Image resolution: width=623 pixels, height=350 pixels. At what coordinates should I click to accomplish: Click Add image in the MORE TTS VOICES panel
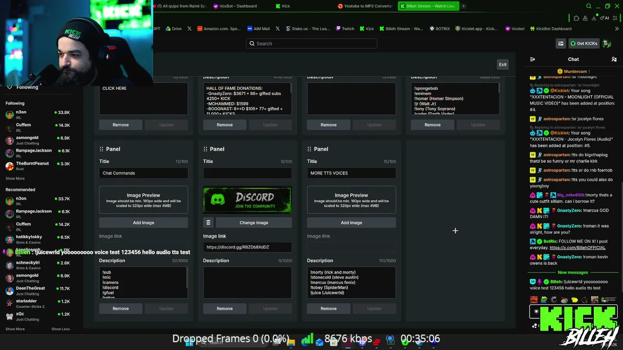[x=351, y=223]
